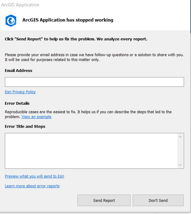Click the Don't Send button
191x214 pixels.
click(158, 200)
